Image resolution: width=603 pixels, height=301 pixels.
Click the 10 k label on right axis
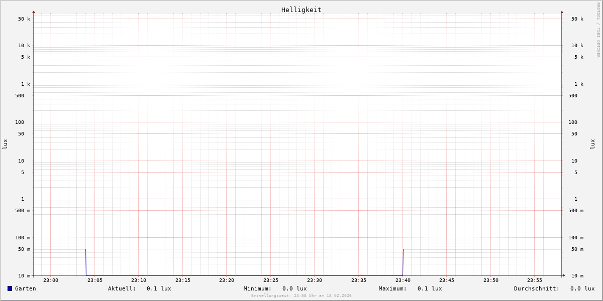[577, 46]
